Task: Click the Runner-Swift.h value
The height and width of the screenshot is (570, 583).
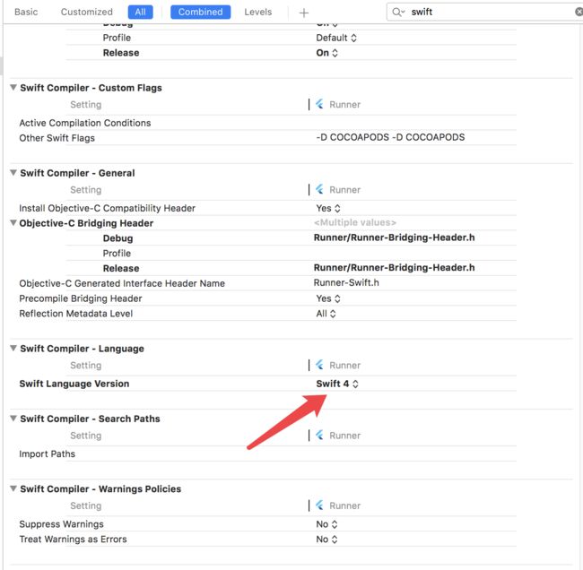Action: pos(346,282)
